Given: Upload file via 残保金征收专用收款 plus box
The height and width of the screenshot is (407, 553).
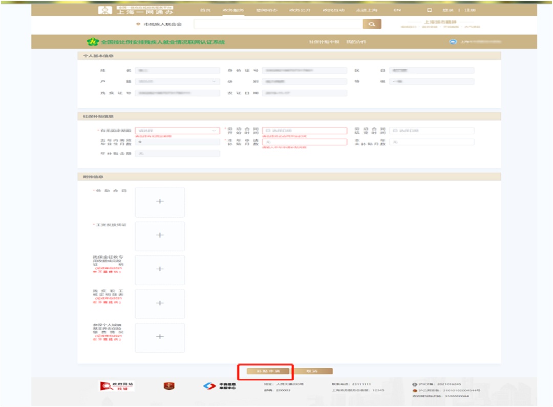Looking at the screenshot, I should click(160, 270).
